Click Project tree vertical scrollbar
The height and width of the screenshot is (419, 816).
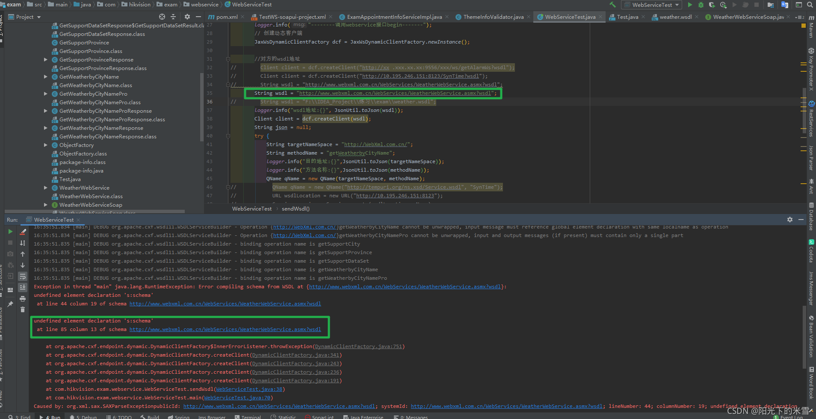tap(202, 107)
